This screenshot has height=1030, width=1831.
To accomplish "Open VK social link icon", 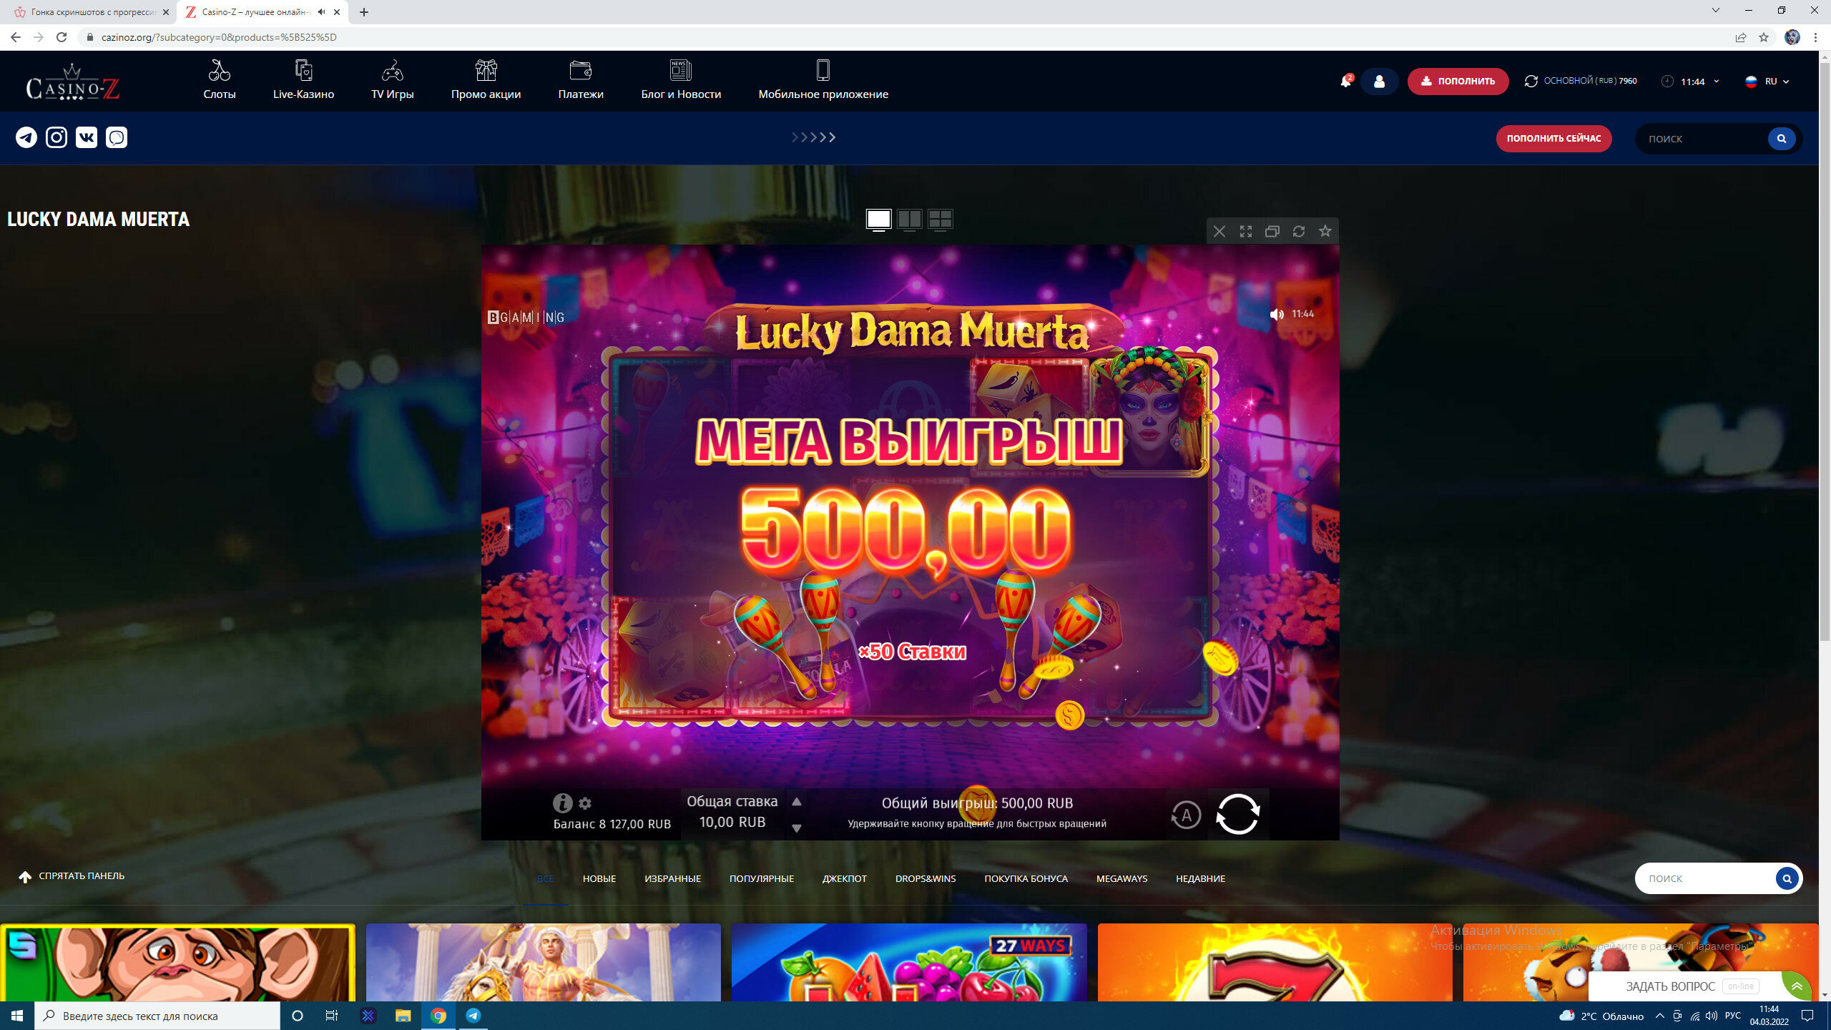I will coord(87,137).
